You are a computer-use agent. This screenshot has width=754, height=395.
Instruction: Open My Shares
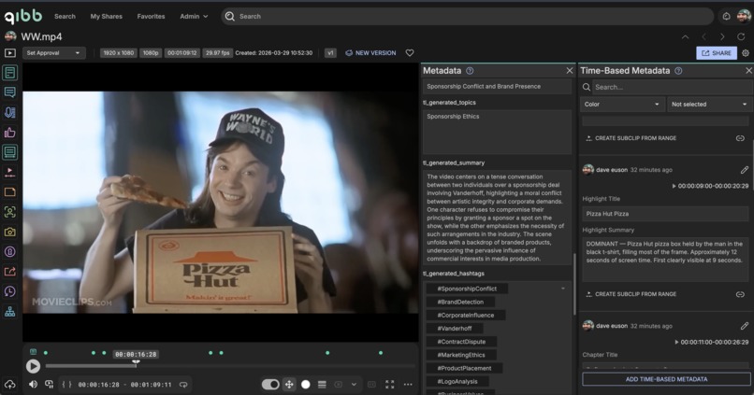[x=107, y=16]
